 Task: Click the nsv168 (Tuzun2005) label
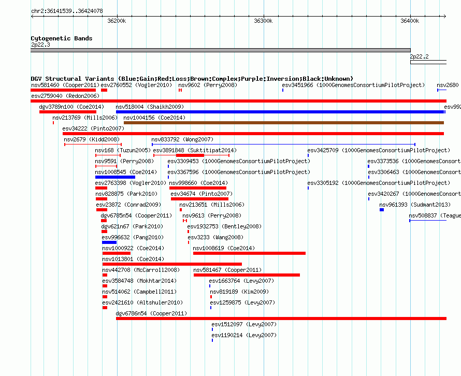tap(123, 151)
